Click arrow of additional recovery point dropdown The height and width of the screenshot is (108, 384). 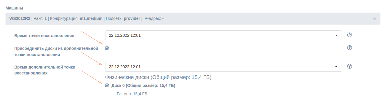point(336,67)
